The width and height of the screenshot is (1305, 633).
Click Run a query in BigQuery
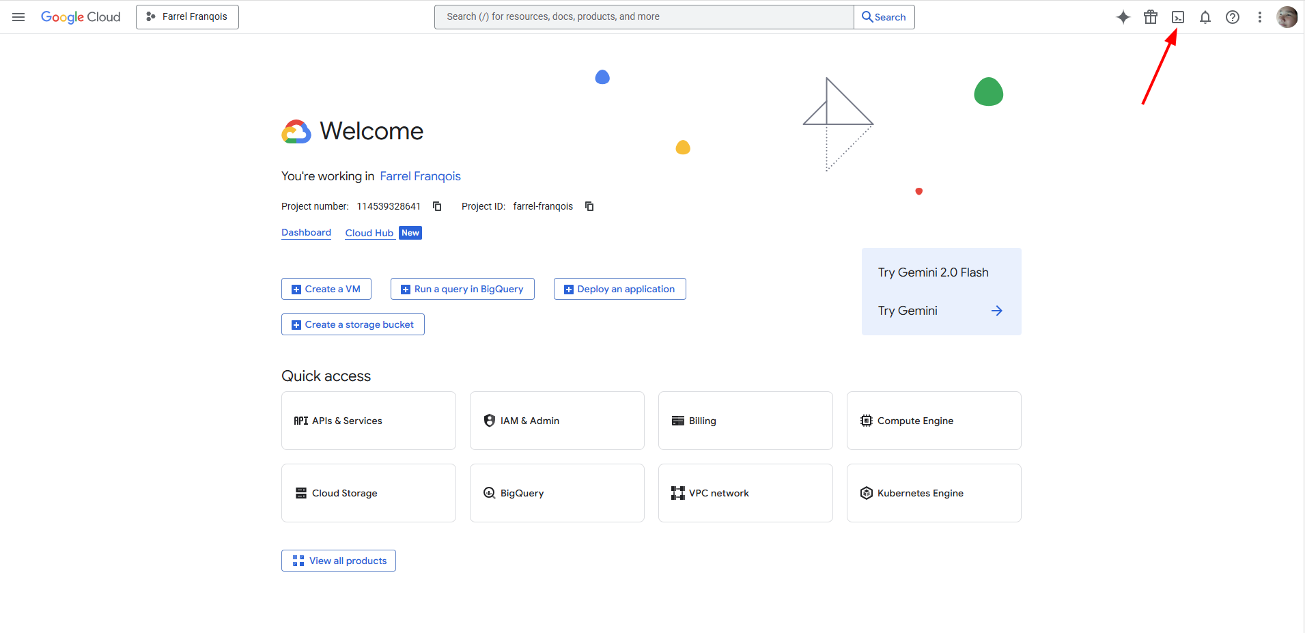tap(462, 289)
